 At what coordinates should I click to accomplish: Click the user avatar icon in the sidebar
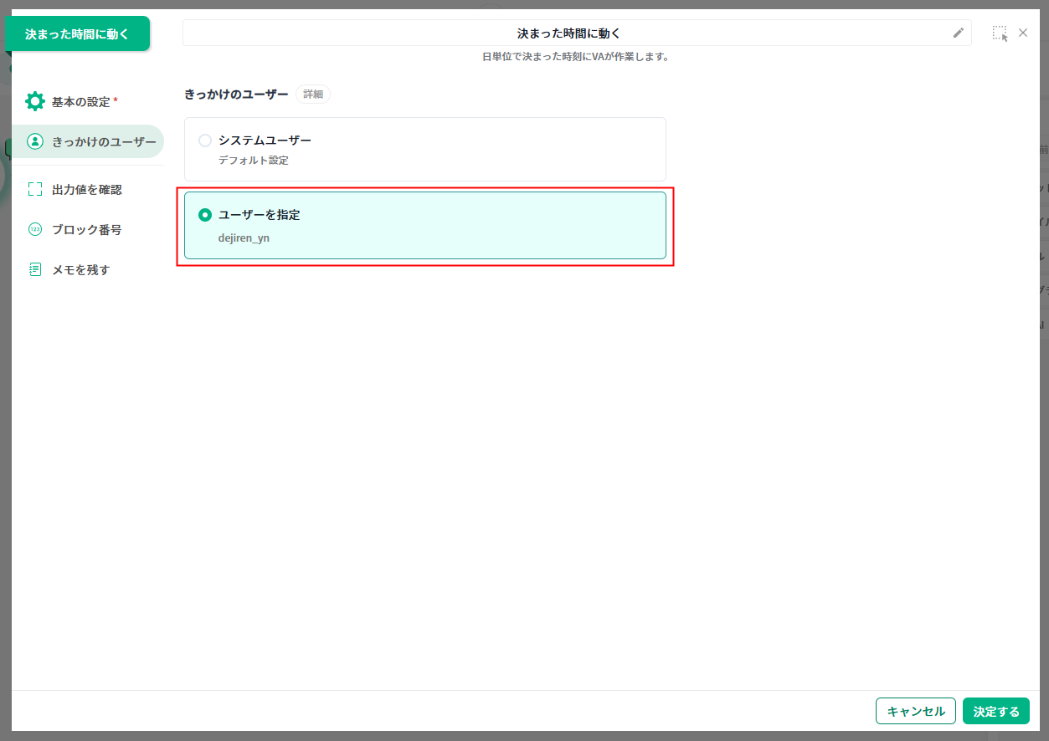(x=35, y=141)
